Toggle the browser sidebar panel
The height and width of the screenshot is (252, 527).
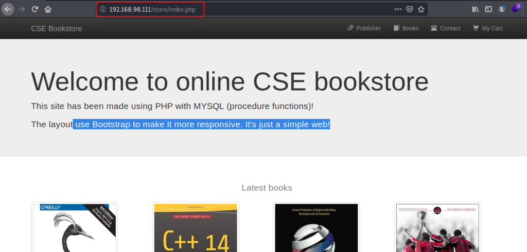pos(488,9)
